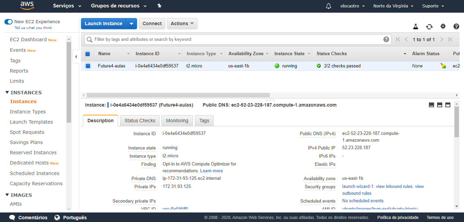This screenshot has height=222, width=464.
Task: Focus the filter by tags search field
Action: (x=238, y=39)
